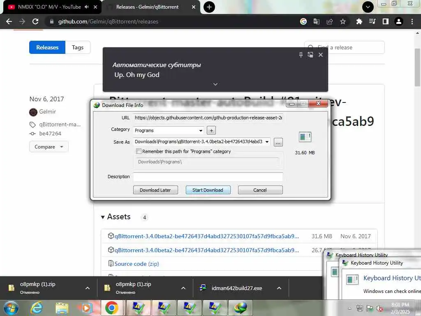The width and height of the screenshot is (421, 316).
Task: Tick Remember this path for Programs checkbox
Action: [139, 151]
